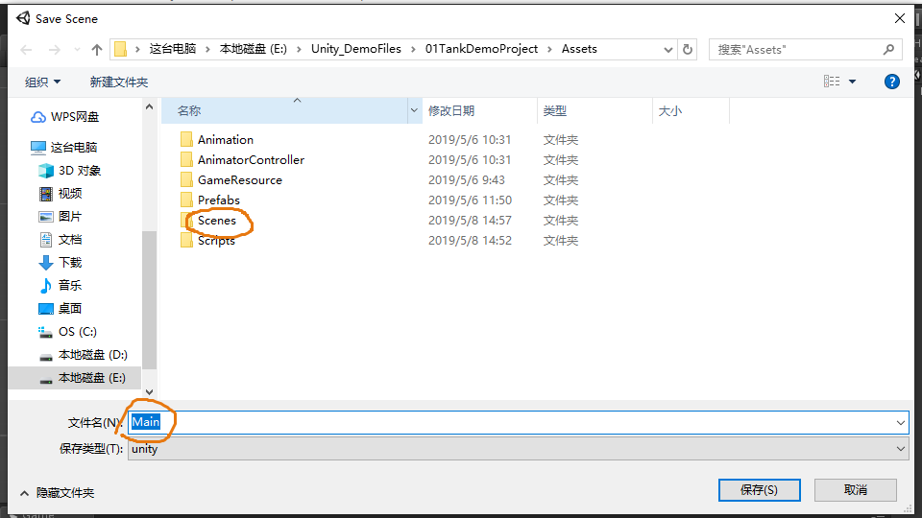Click the 取消 button
Viewport: 922px width, 518px height.
point(856,490)
